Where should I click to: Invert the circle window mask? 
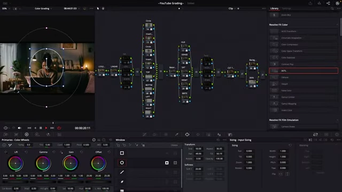(x=167, y=163)
